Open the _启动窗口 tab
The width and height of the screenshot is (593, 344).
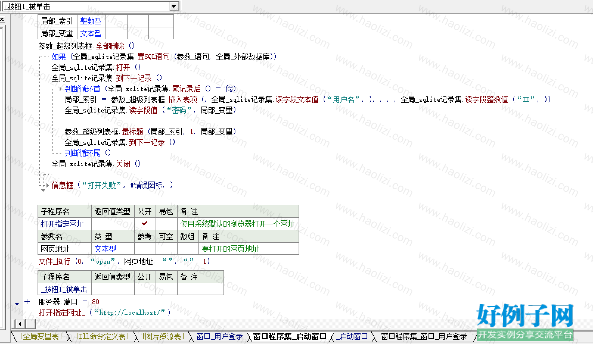point(352,337)
